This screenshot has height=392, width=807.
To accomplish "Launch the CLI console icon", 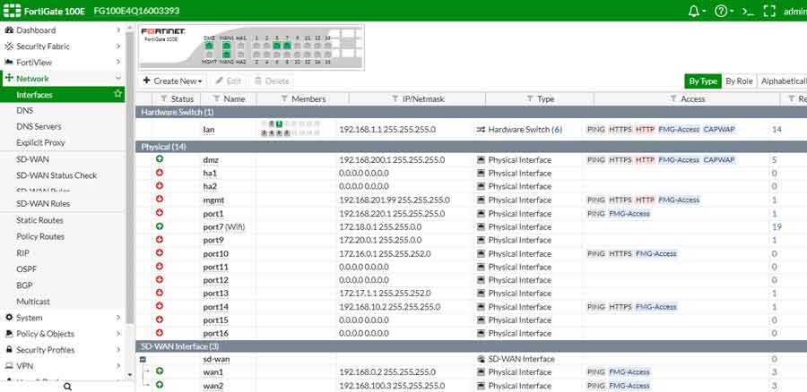I will (748, 12).
